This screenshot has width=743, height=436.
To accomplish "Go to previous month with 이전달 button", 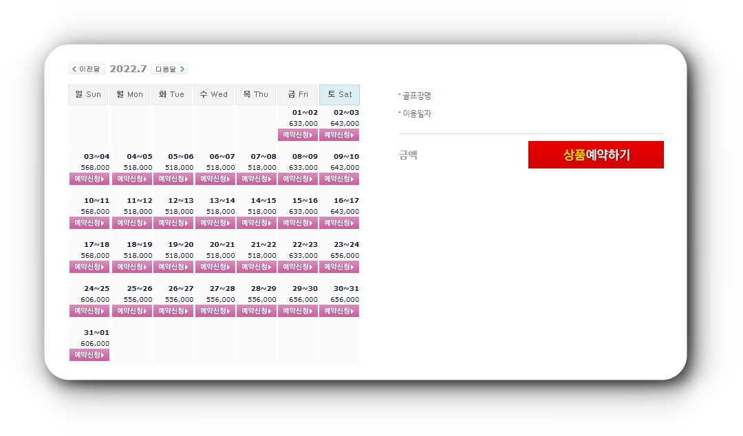I will (x=87, y=69).
